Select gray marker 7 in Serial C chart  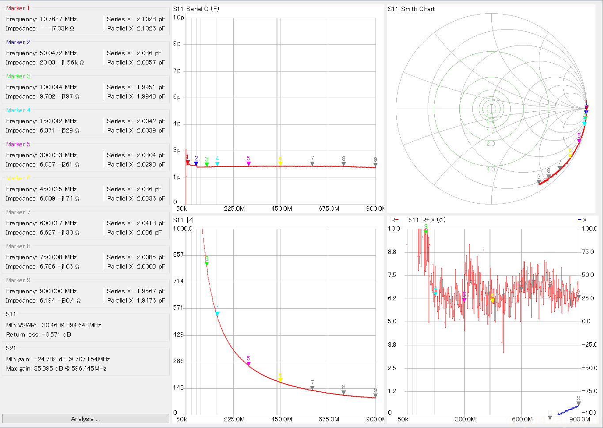coord(312,164)
